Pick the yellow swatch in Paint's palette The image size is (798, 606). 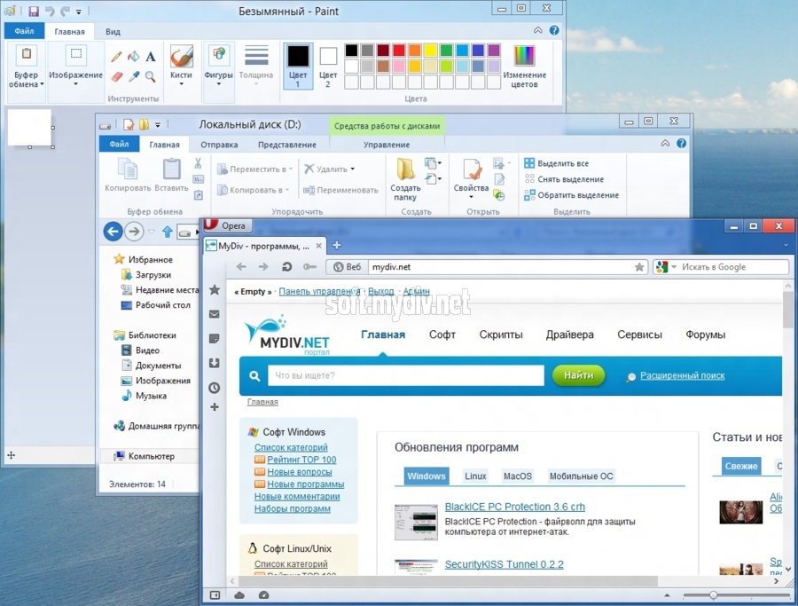coord(431,50)
